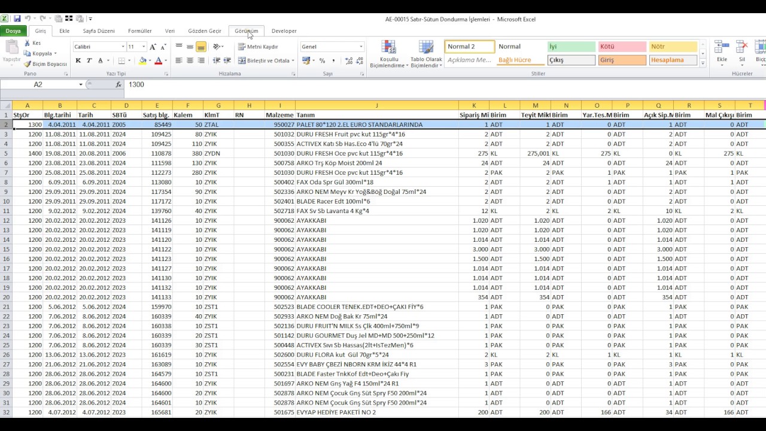Toggle bold K formatting

[78, 60]
